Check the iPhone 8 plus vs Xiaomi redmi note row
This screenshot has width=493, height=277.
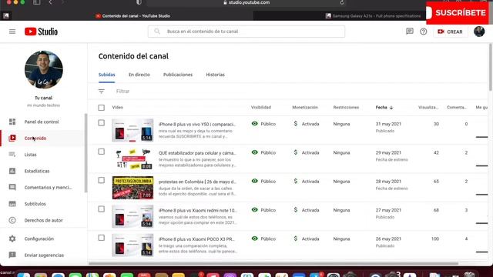101,209
